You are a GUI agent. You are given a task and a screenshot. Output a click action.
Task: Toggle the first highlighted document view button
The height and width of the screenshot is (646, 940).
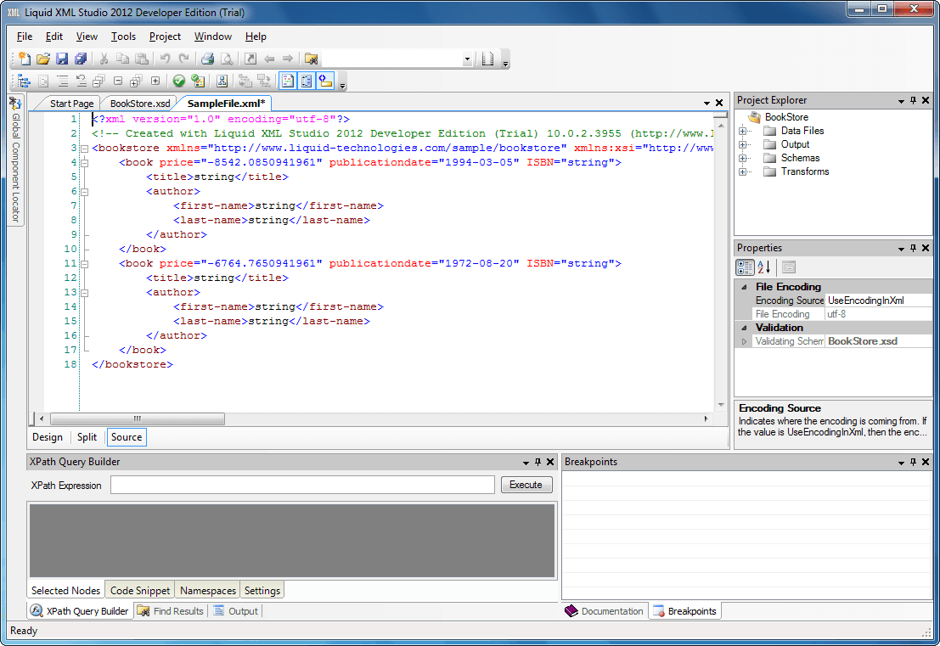point(288,81)
